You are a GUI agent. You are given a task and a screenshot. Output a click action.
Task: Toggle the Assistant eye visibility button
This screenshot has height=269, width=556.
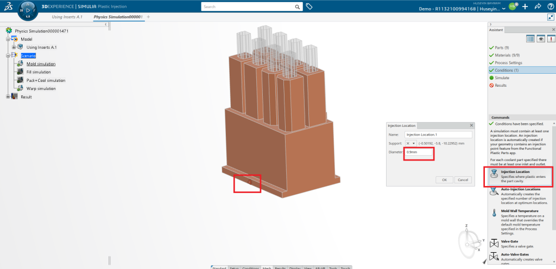coord(541,39)
